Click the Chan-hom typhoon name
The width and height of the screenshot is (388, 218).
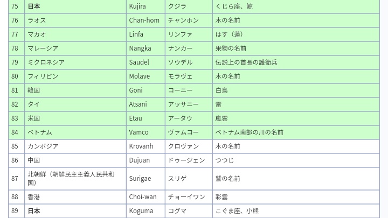pos(144,20)
